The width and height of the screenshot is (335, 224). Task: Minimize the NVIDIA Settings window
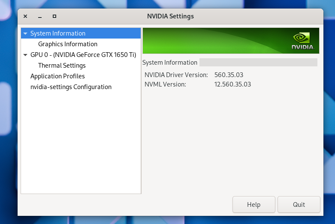coord(40,16)
